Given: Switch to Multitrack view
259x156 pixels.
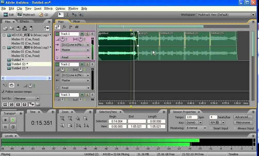Looking at the screenshot, I should (26, 15).
